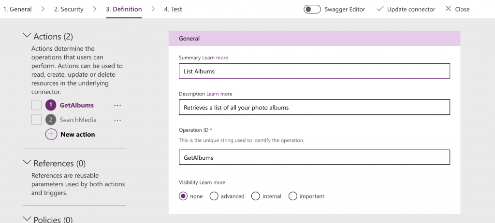This screenshot has height=223, width=495.
Task: Click into the Operation ID input field
Action: (314, 157)
